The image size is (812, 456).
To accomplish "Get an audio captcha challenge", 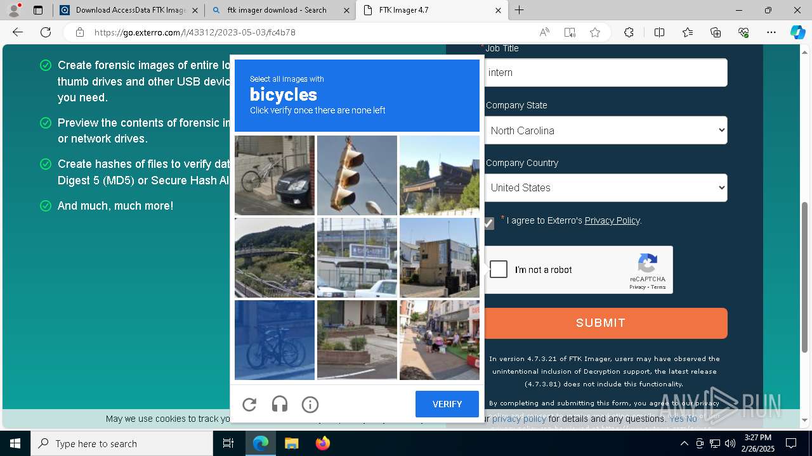I will tap(280, 404).
